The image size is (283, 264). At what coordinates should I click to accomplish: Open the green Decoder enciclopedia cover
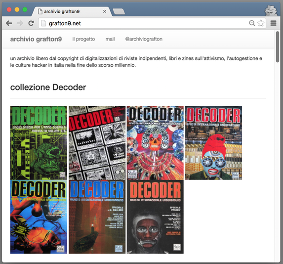39,143
